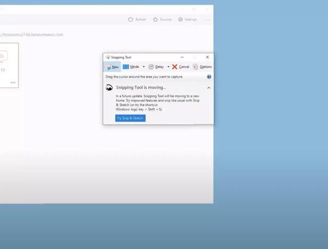This screenshot has width=328, height=249.
Task: Select the desktop card thumbnail
Action: (x=3, y=56)
